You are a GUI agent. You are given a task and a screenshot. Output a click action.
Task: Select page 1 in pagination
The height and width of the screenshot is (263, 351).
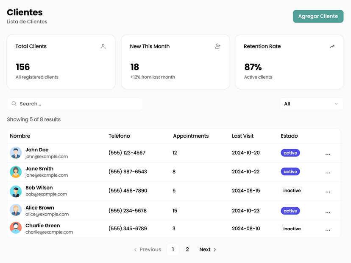173,249
